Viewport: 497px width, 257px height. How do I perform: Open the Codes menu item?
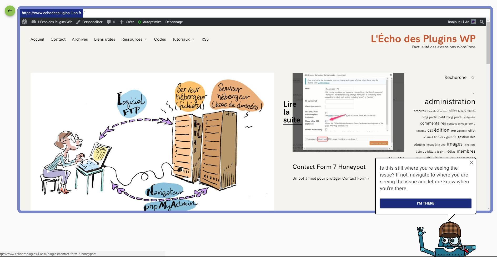pyautogui.click(x=160, y=39)
